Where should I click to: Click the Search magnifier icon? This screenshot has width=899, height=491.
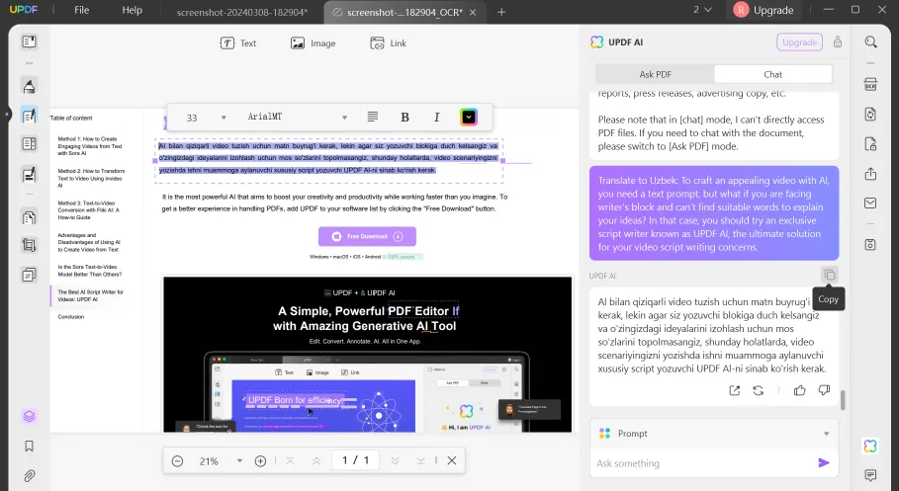point(870,41)
